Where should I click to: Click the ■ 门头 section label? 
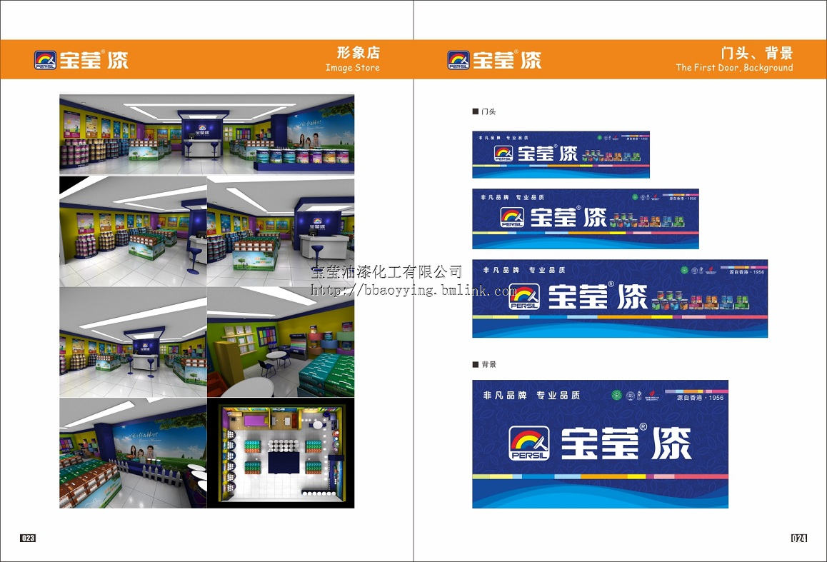(x=484, y=112)
